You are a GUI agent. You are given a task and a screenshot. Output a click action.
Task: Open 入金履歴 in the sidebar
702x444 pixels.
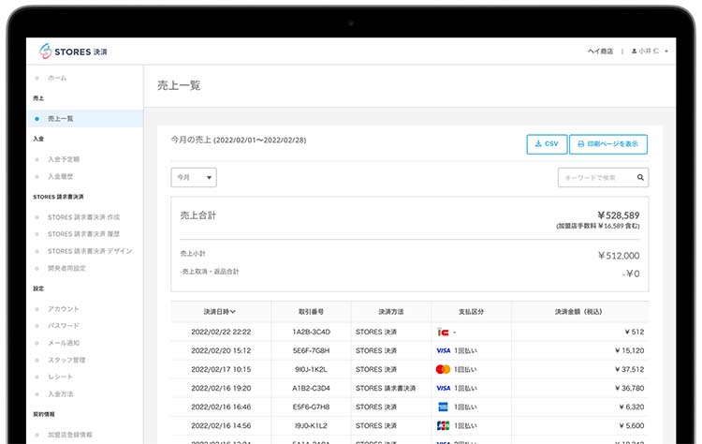61,176
